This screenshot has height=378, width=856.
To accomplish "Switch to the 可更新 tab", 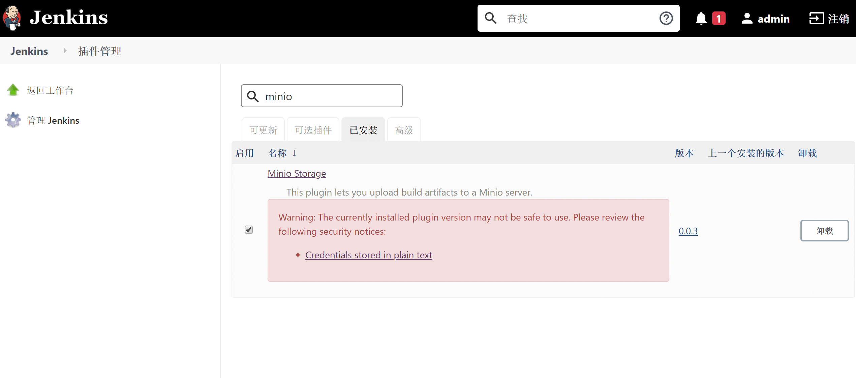I will tap(263, 130).
